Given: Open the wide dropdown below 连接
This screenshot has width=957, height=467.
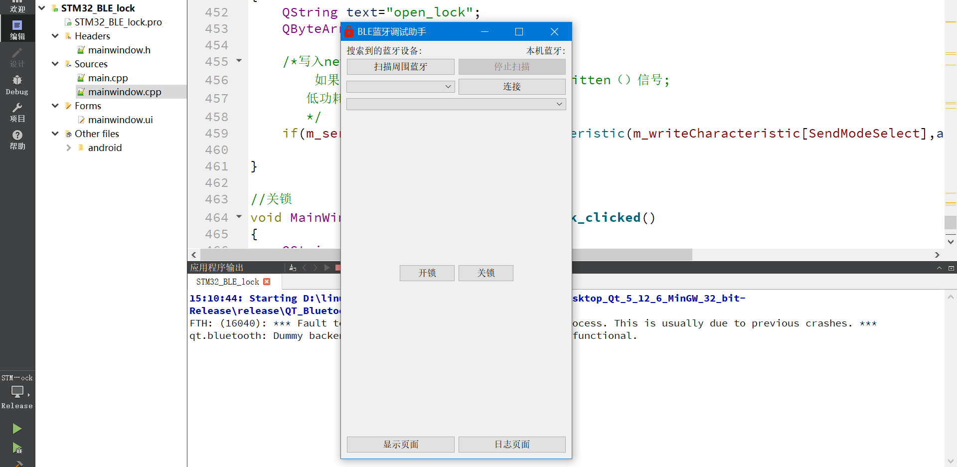Looking at the screenshot, I should (x=456, y=104).
